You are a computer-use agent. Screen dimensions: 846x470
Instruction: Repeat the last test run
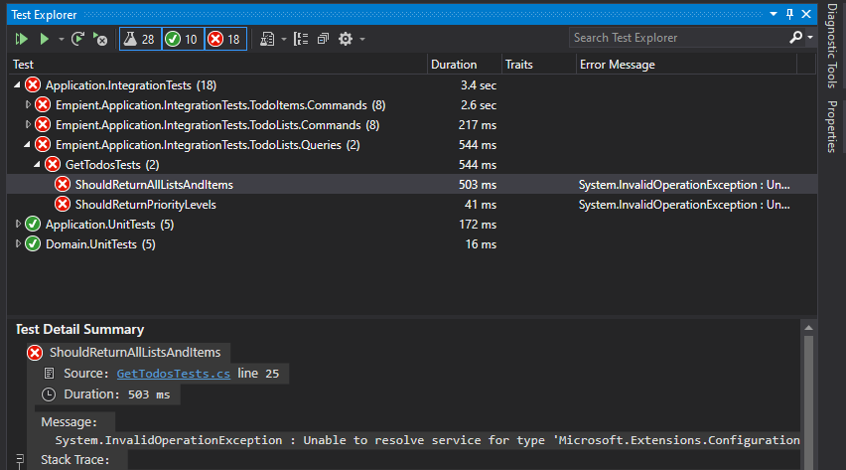coord(77,39)
